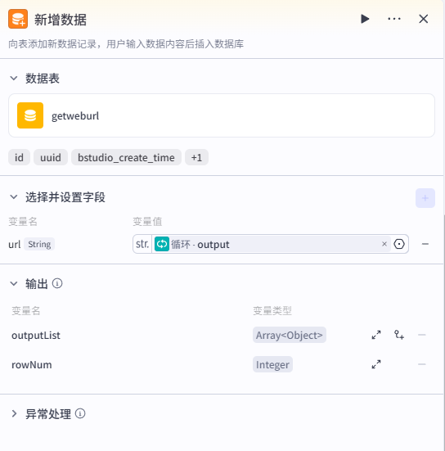Click the url String type badge
The height and width of the screenshot is (451, 445).
(39, 244)
